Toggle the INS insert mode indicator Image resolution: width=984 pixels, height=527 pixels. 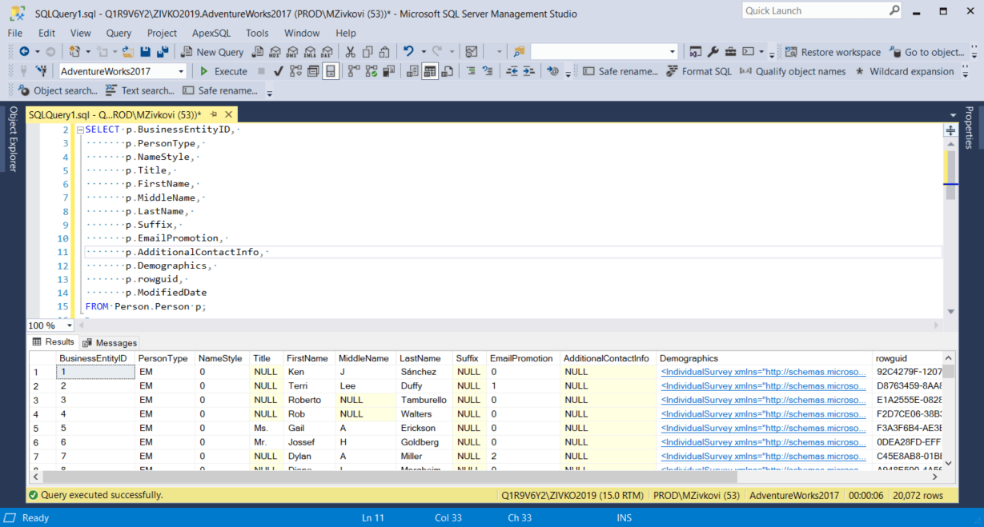click(624, 517)
